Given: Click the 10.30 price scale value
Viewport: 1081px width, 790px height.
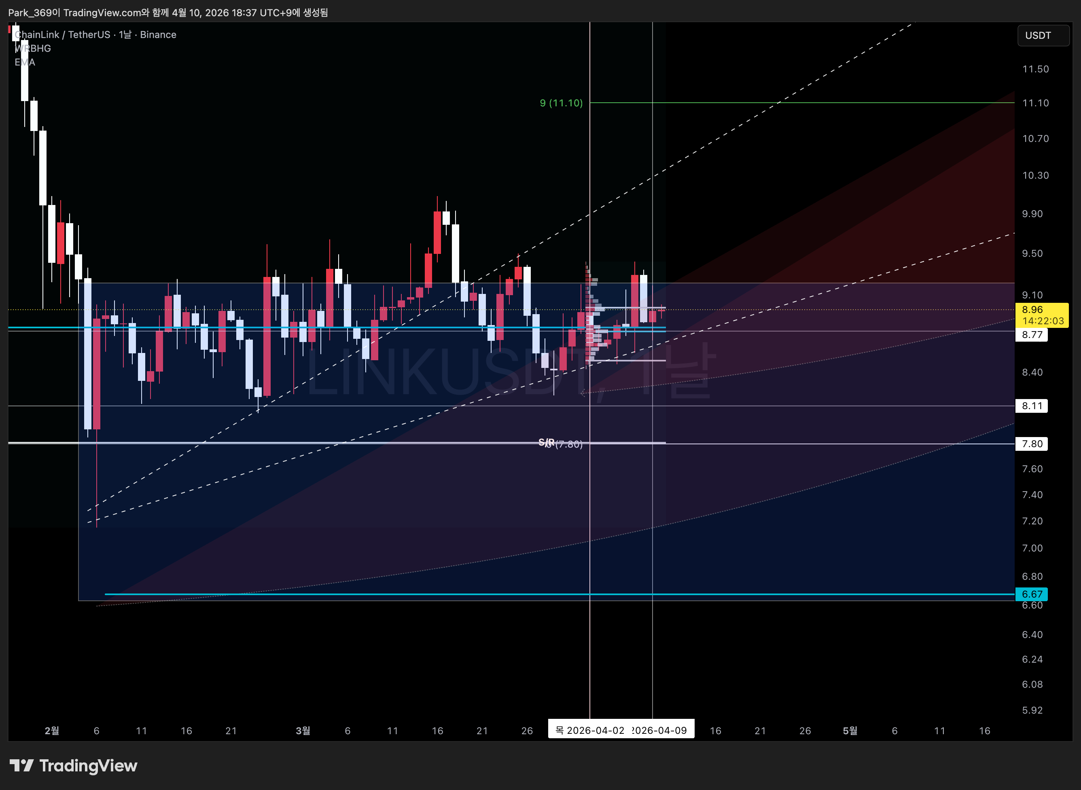Looking at the screenshot, I should pos(1036,175).
